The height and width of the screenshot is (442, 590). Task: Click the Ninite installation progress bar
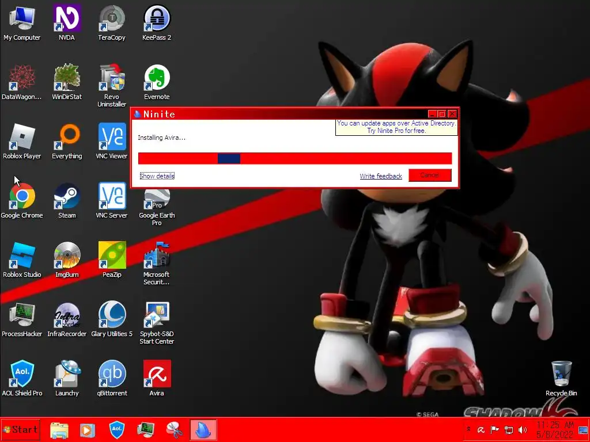click(x=294, y=158)
